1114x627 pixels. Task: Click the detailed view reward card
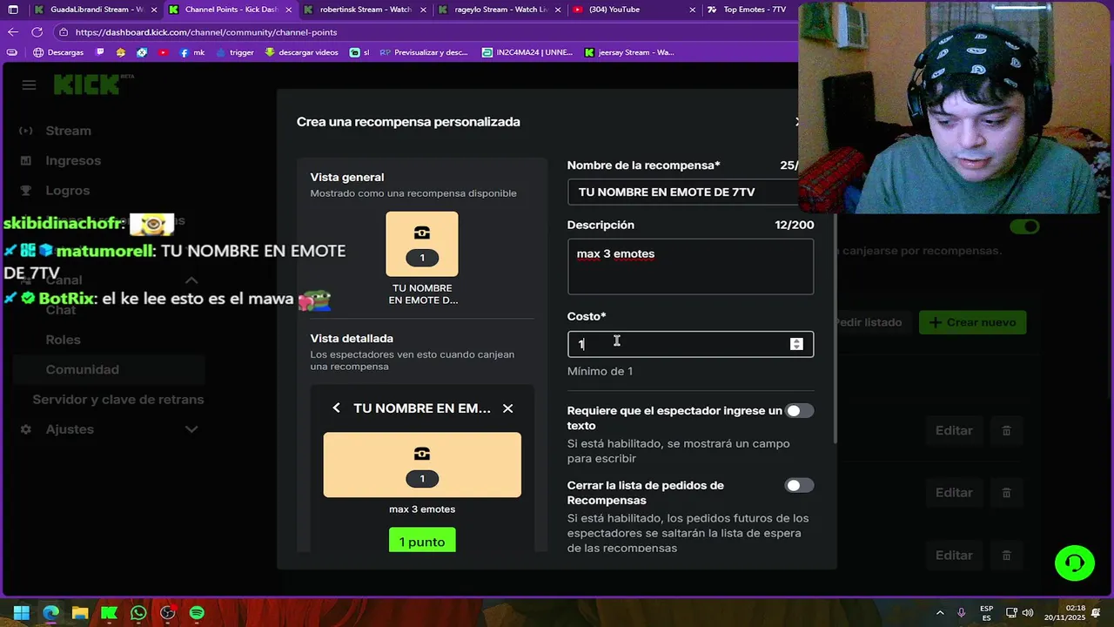point(422,465)
